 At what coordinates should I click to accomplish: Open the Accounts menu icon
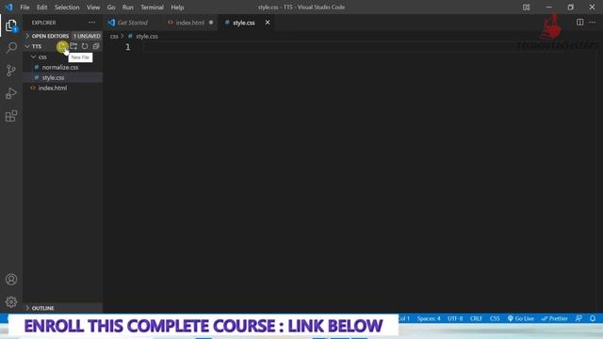(x=11, y=279)
